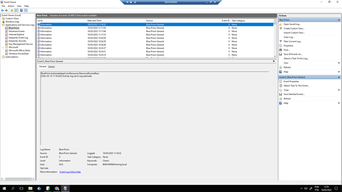Select Hardware Events log
Screen dimensions: 342x192
pos(16,31)
